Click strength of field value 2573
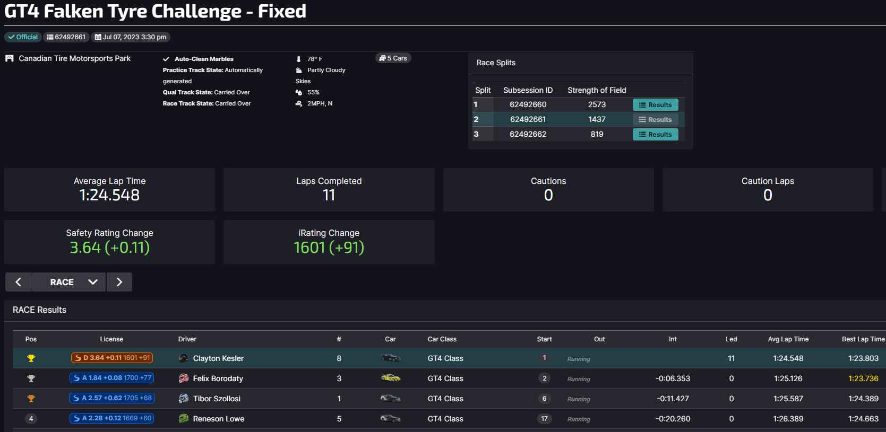Image resolution: width=886 pixels, height=432 pixels. [x=597, y=105]
